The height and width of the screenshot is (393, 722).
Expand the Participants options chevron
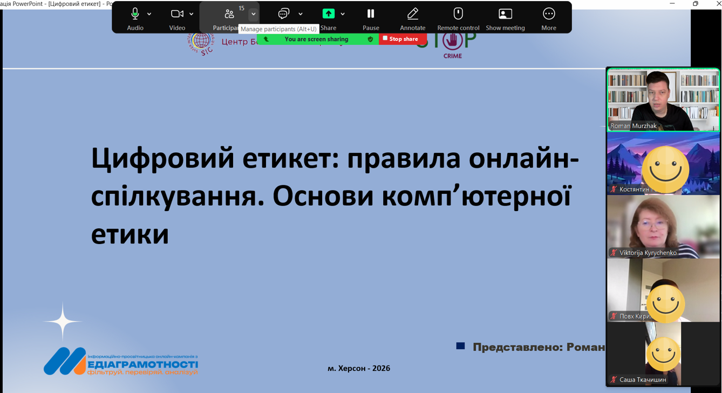tap(253, 15)
